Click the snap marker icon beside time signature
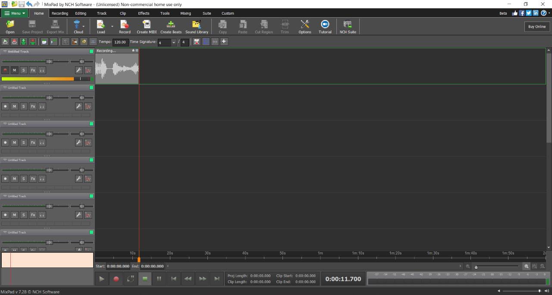The height and width of the screenshot is (295, 552). coord(197,42)
